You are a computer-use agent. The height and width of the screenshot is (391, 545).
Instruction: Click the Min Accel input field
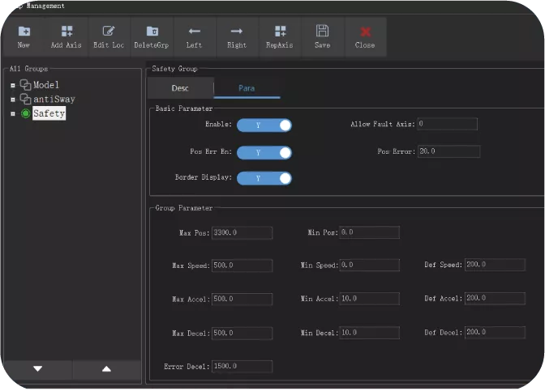(370, 299)
